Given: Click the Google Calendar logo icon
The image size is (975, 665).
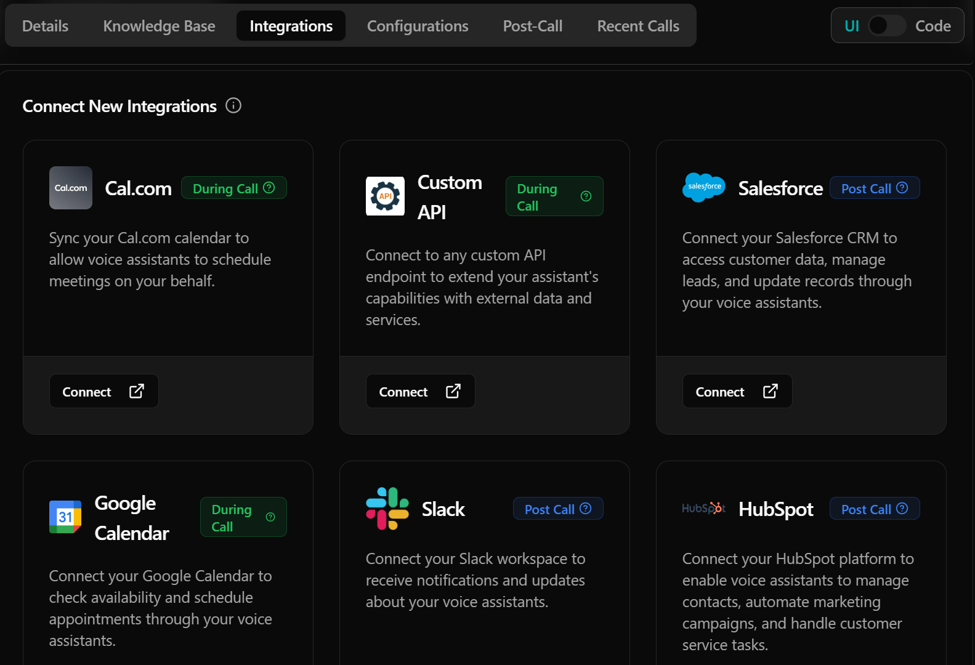Looking at the screenshot, I should (x=65, y=517).
